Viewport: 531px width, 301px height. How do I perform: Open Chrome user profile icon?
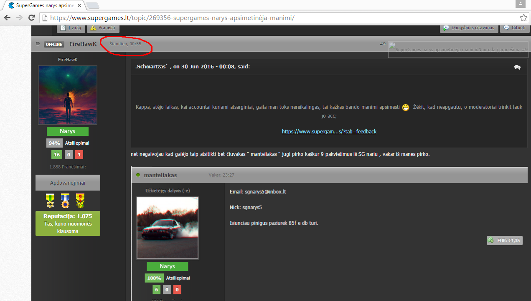(520, 4)
